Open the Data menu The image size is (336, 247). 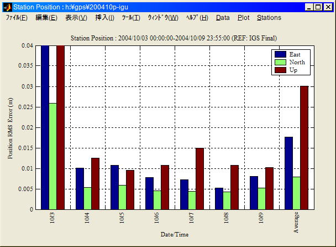(223, 18)
